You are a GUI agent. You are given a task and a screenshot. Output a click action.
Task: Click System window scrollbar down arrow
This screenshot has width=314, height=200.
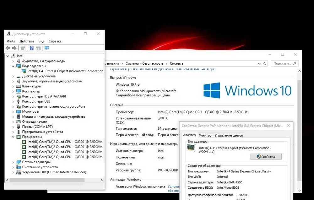click(299, 191)
